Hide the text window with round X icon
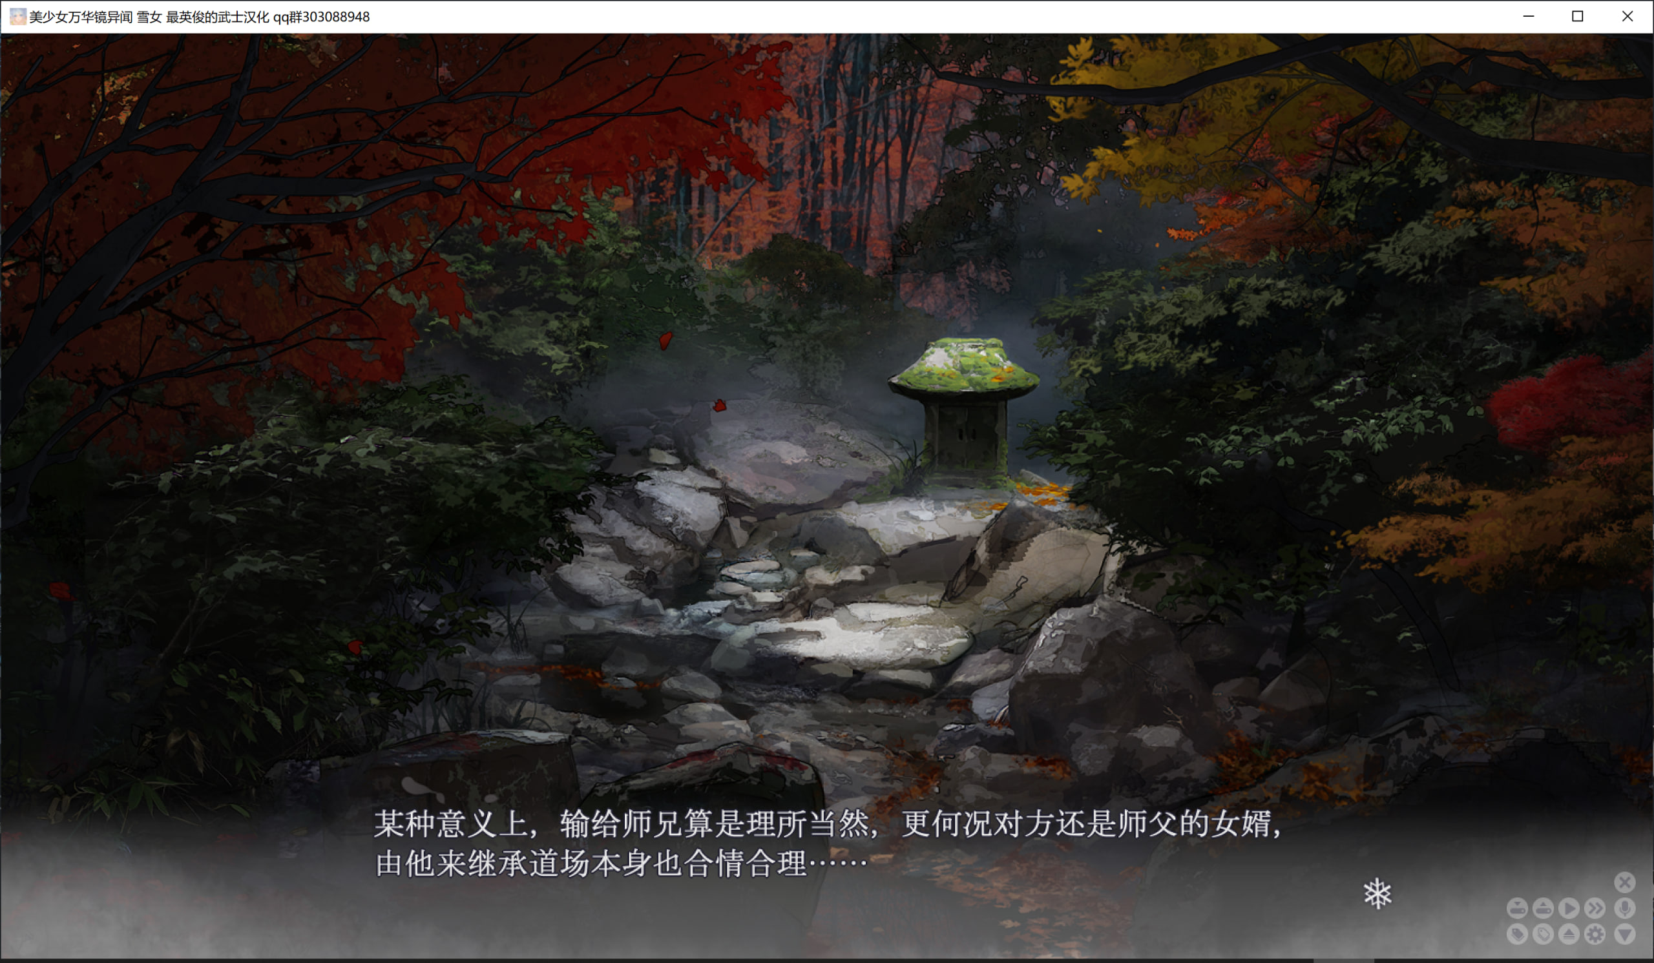 click(1624, 882)
